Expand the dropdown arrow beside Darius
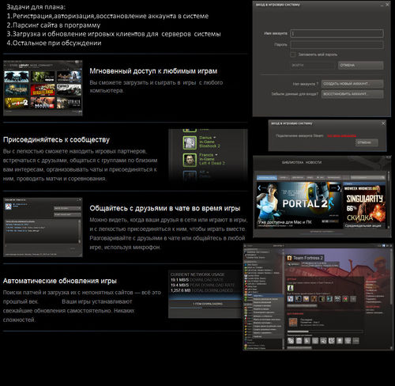395x386 pixels. pyautogui.click(x=215, y=138)
